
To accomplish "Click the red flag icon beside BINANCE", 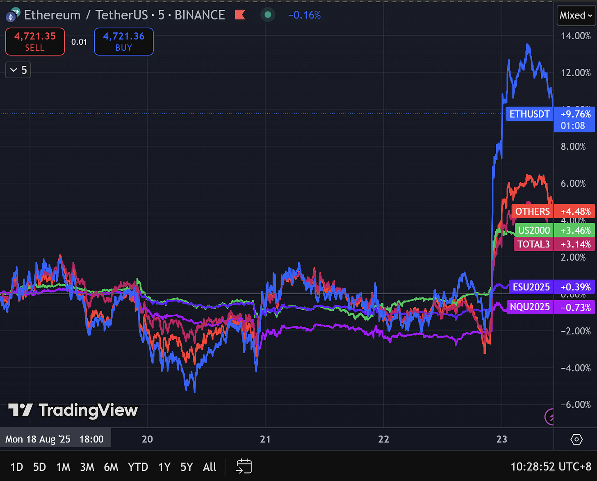I will point(240,15).
